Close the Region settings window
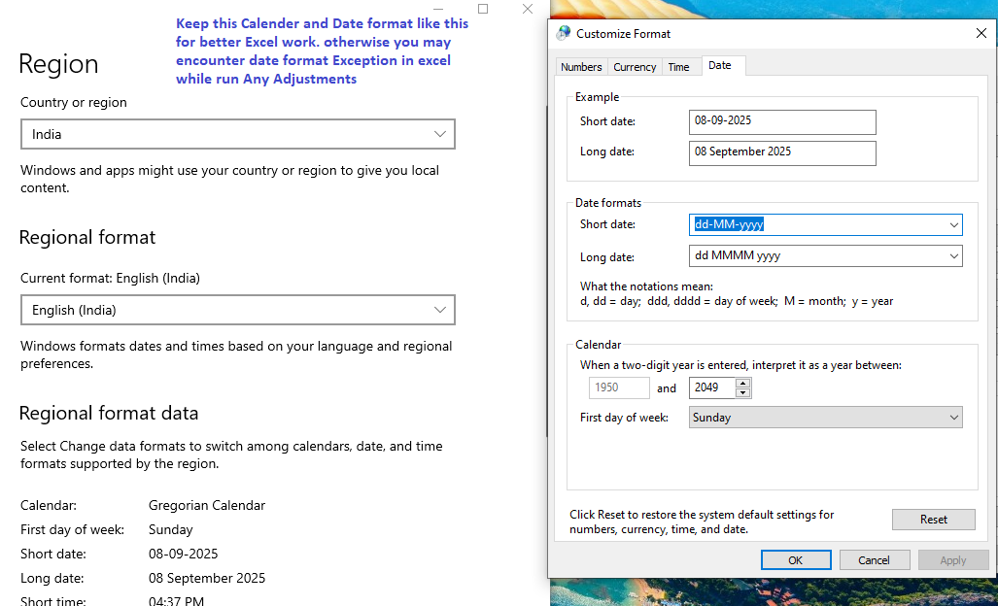This screenshot has width=998, height=606. tap(528, 9)
